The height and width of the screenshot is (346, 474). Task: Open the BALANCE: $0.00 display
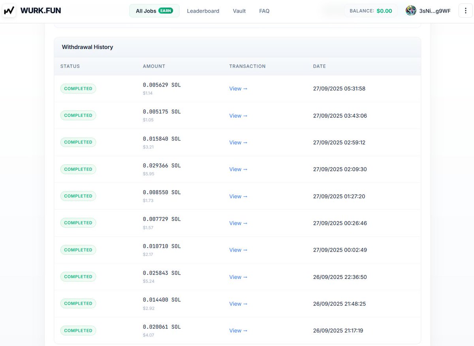coord(371,11)
